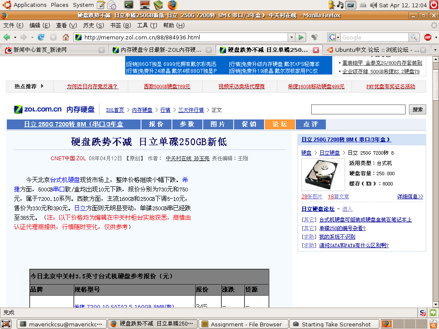Open the Adblock Plus dropdown arrow
The width and height of the screenshot is (439, 329).
pyautogui.click(x=436, y=37)
